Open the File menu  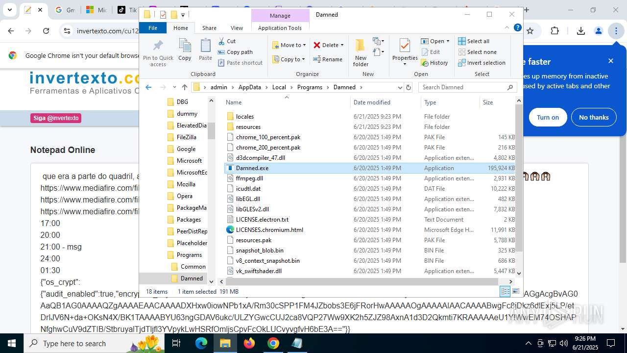pos(153,28)
